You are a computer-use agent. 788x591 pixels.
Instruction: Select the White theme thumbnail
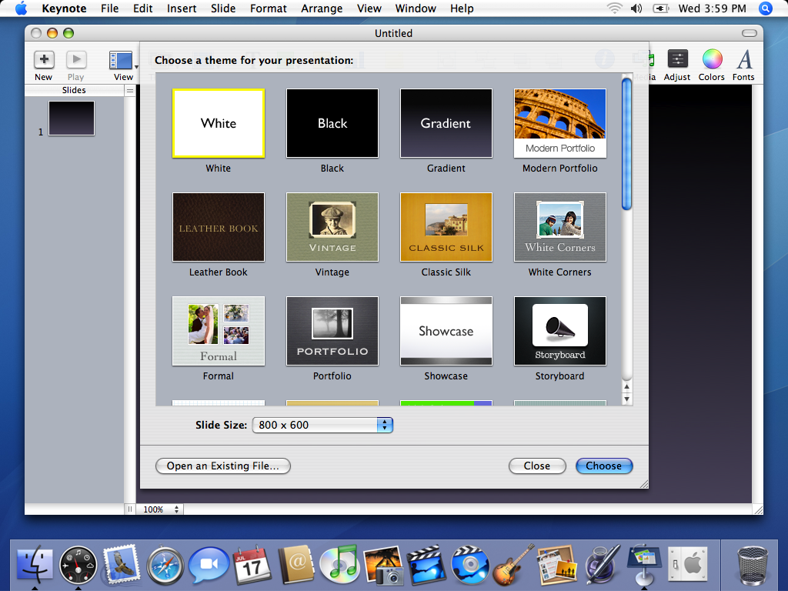(218, 123)
